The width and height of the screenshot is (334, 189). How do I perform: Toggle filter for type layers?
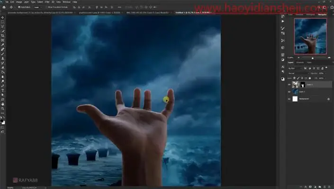(314, 68)
